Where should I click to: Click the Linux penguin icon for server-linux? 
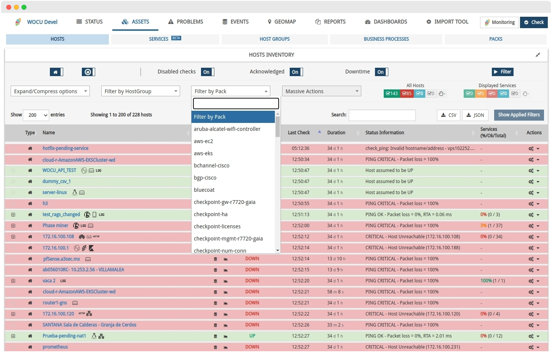75,193
